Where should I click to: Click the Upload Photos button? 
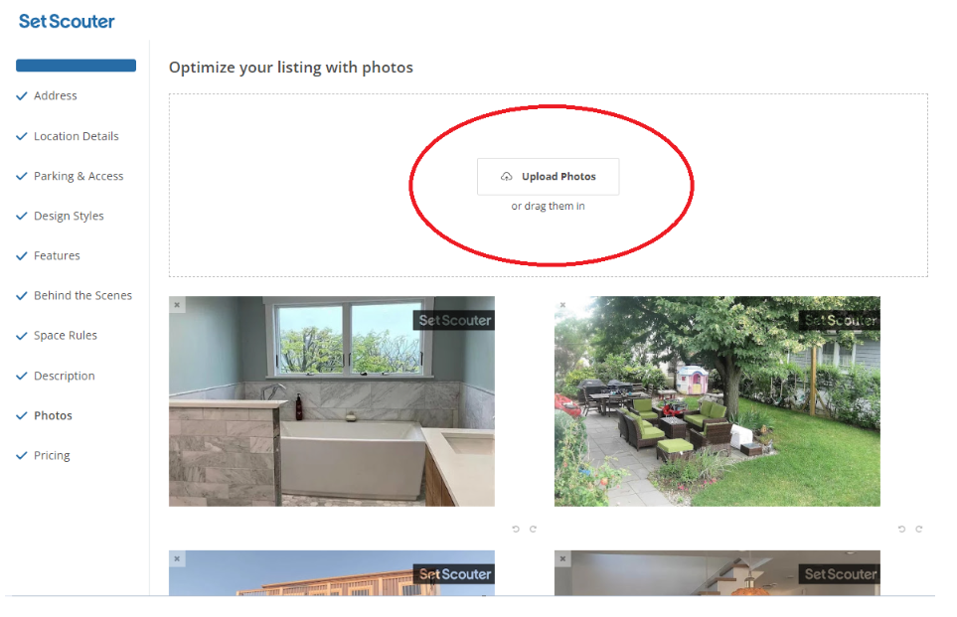(549, 177)
